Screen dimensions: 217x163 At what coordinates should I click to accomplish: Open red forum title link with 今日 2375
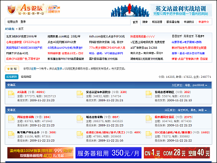click(164, 117)
